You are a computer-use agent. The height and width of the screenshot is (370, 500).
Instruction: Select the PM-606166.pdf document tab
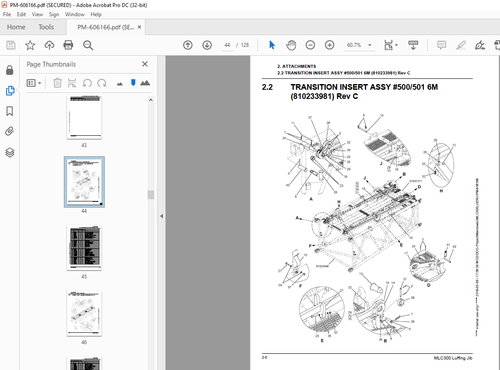[x=106, y=27]
